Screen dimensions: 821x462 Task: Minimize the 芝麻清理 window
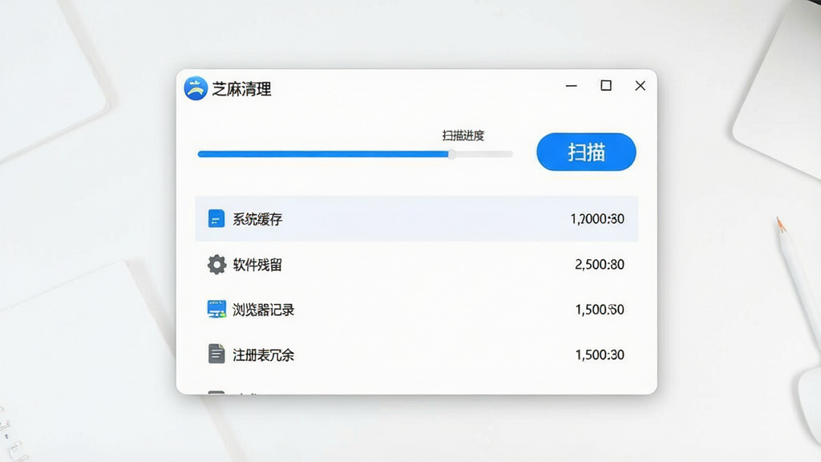[x=571, y=85]
